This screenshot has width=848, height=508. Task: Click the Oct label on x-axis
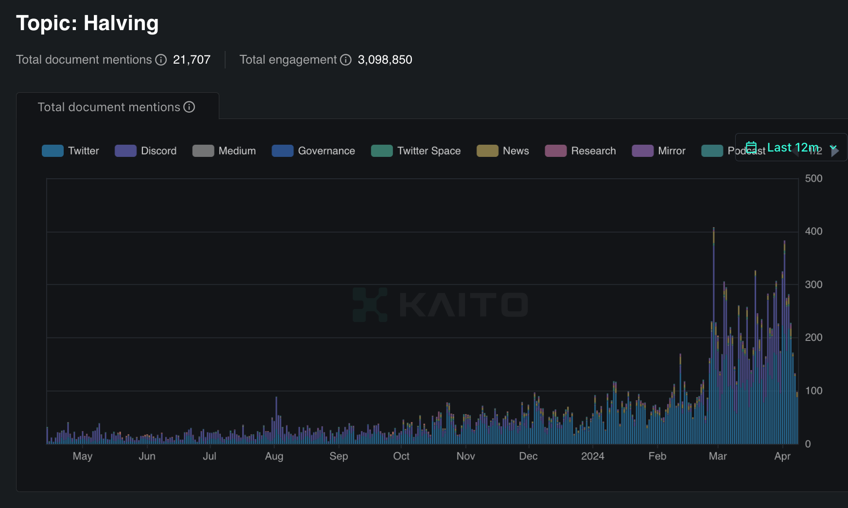pos(401,456)
